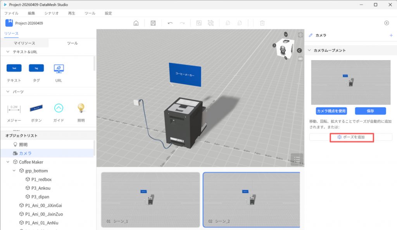The image size is (397, 230).
Task: Collapse the Coffee Maker tree node
Action: pos(8,162)
